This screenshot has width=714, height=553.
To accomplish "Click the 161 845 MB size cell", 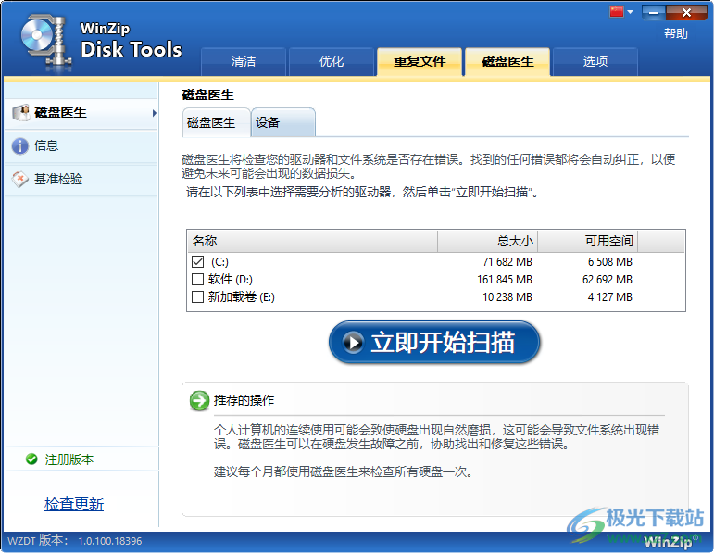I will [x=505, y=279].
